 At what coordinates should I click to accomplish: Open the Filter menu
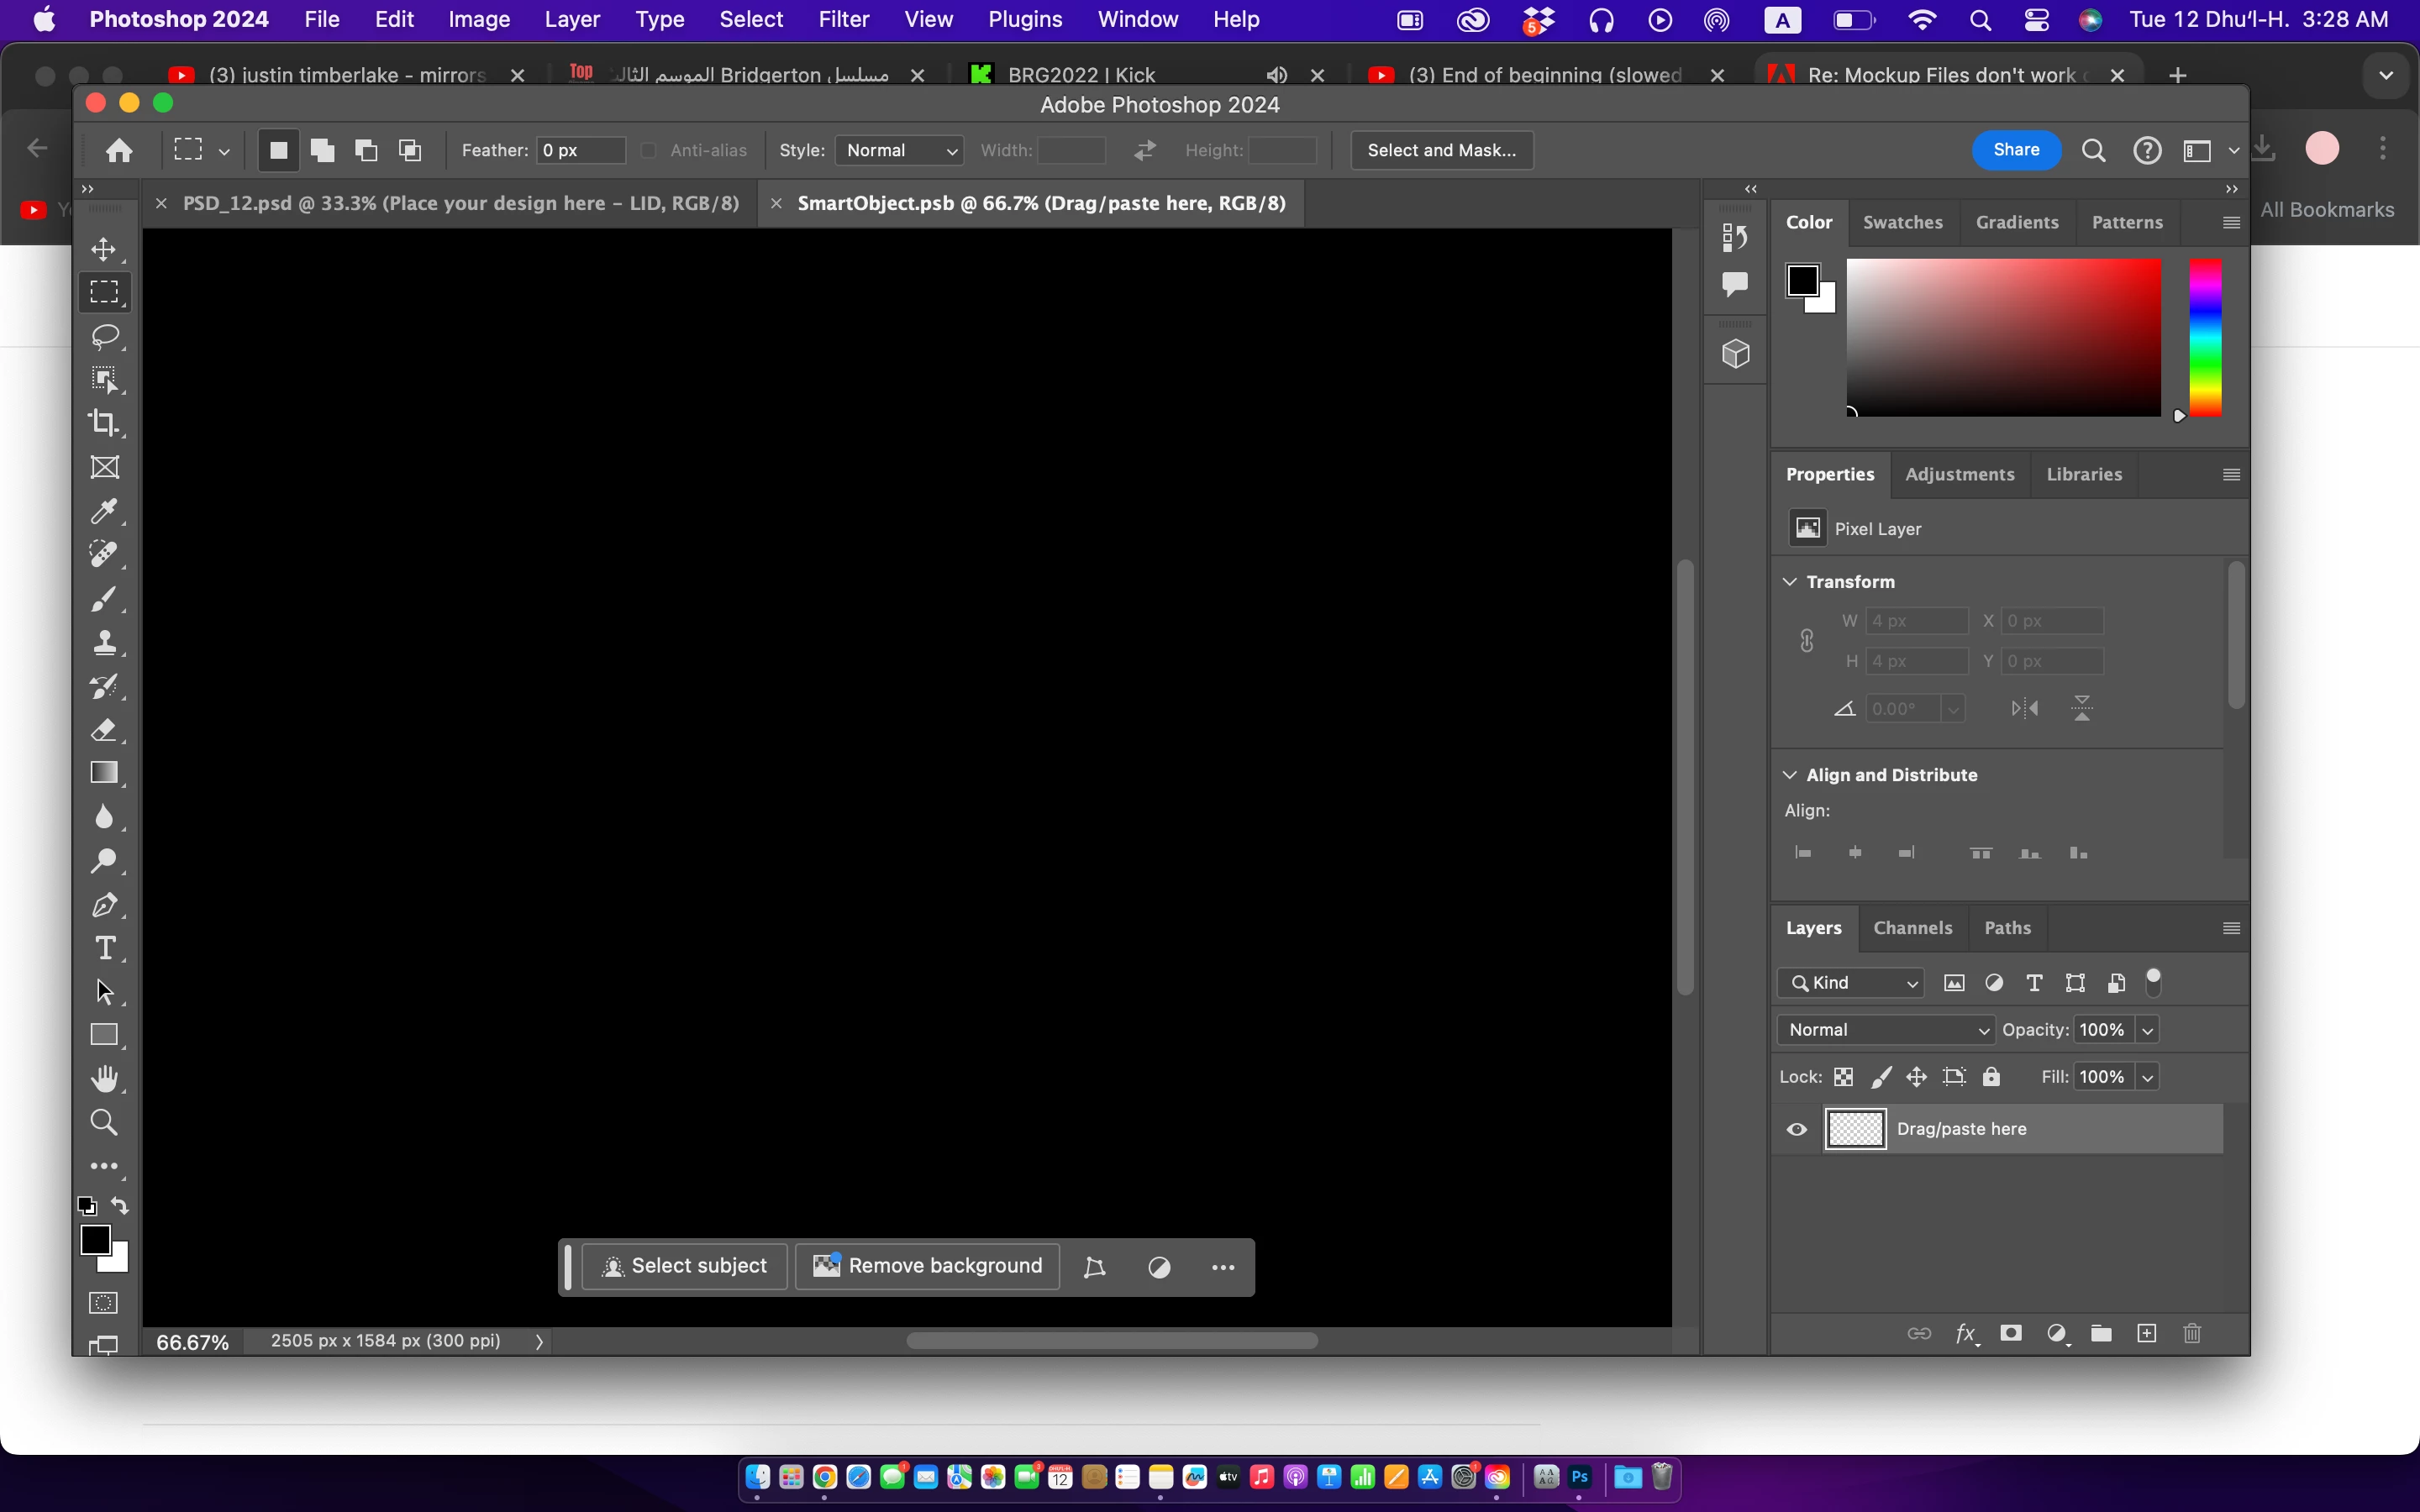pyautogui.click(x=843, y=19)
